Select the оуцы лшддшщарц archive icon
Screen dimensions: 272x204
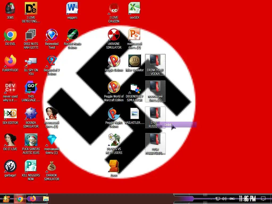(155, 144)
